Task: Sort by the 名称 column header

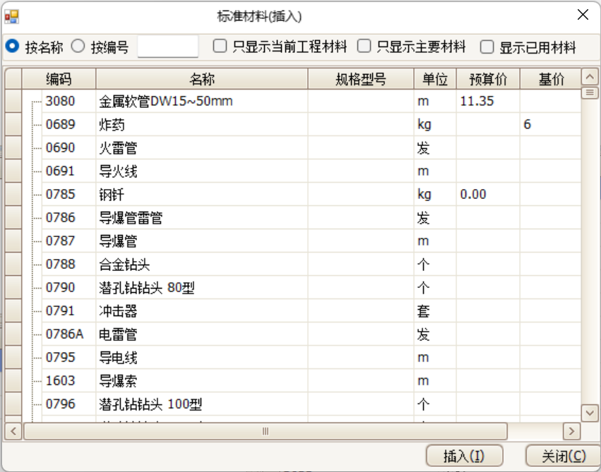Action: click(201, 79)
